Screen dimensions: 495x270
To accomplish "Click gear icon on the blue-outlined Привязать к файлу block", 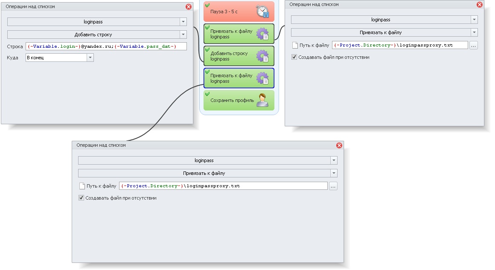I will click(x=262, y=78).
